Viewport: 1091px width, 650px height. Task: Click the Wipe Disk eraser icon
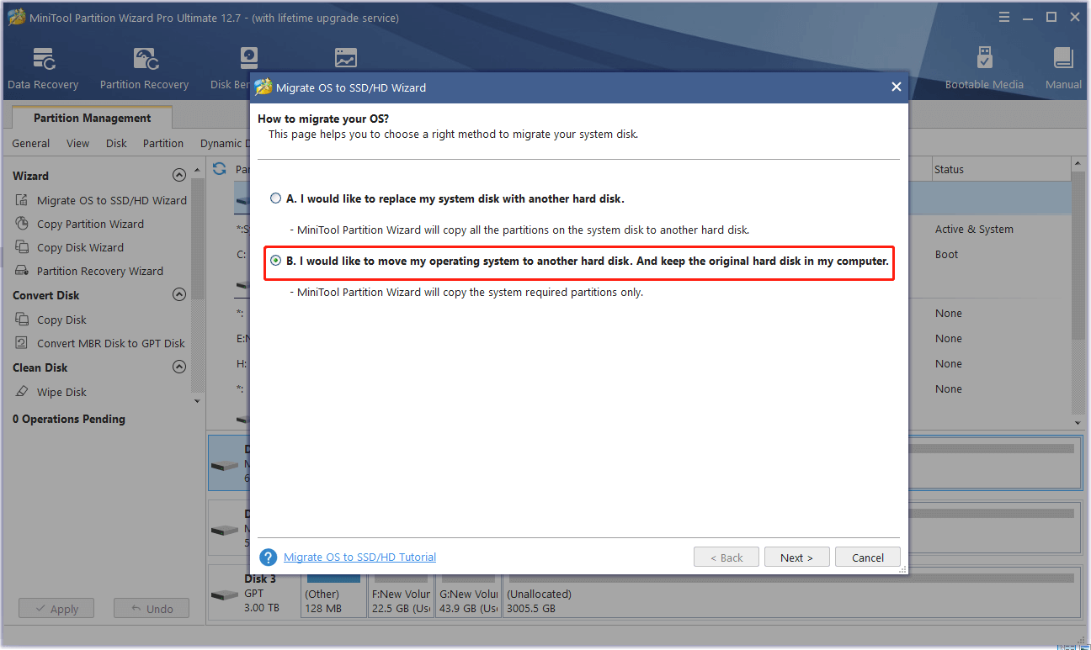coord(22,392)
